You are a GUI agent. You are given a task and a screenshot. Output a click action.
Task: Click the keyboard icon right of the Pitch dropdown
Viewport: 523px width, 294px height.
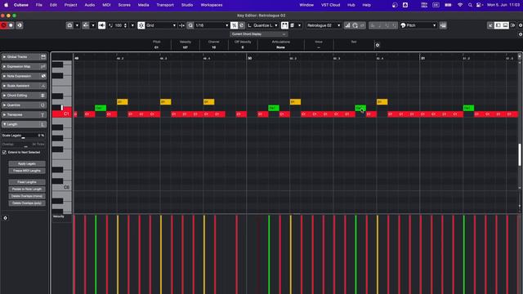[443, 25]
